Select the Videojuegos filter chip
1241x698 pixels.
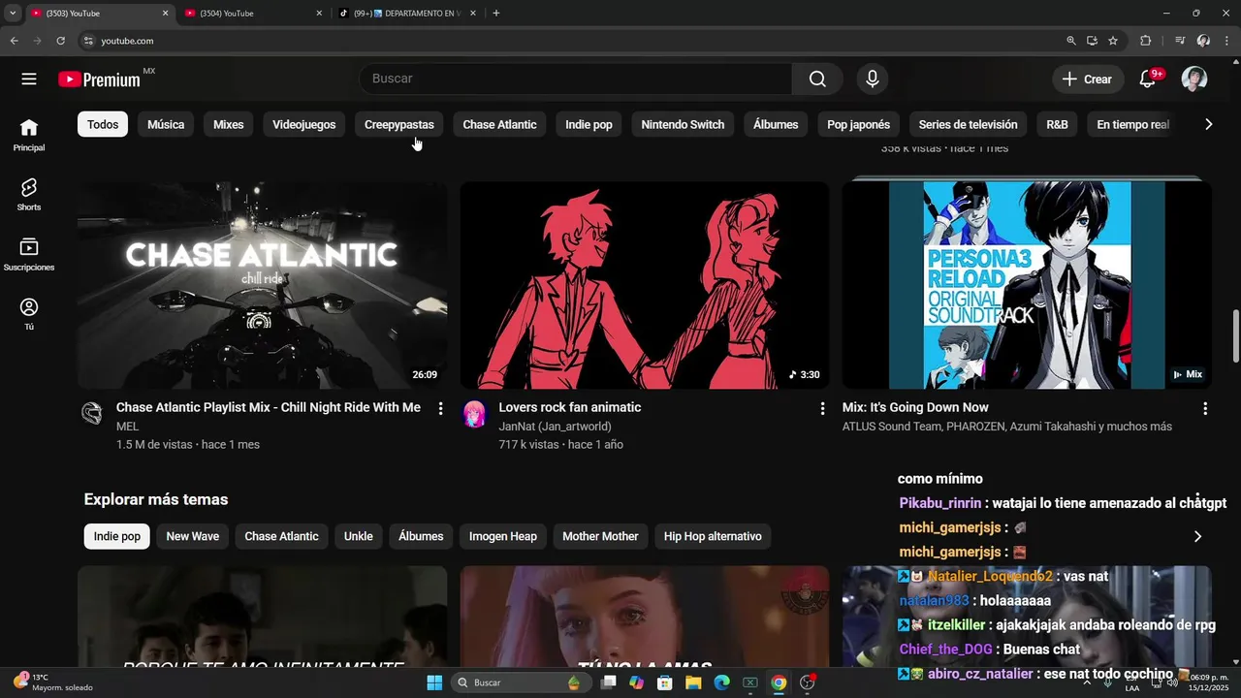[303, 124]
